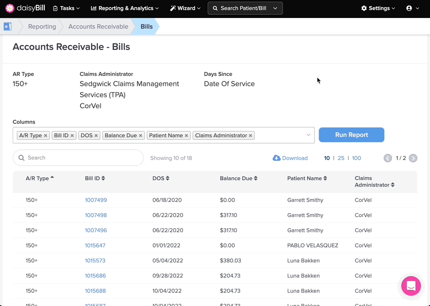Select the Bills breadcrumb tab
Viewport: 430px width, 306px height.
[147, 27]
